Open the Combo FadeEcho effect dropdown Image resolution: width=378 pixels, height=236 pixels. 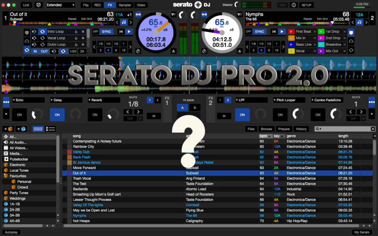tap(327, 100)
